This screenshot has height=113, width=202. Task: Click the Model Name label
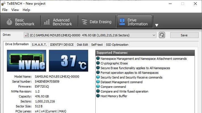23,77
